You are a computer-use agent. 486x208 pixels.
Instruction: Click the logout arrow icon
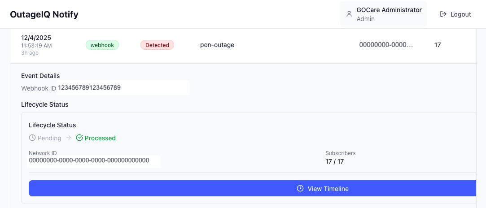pos(443,14)
